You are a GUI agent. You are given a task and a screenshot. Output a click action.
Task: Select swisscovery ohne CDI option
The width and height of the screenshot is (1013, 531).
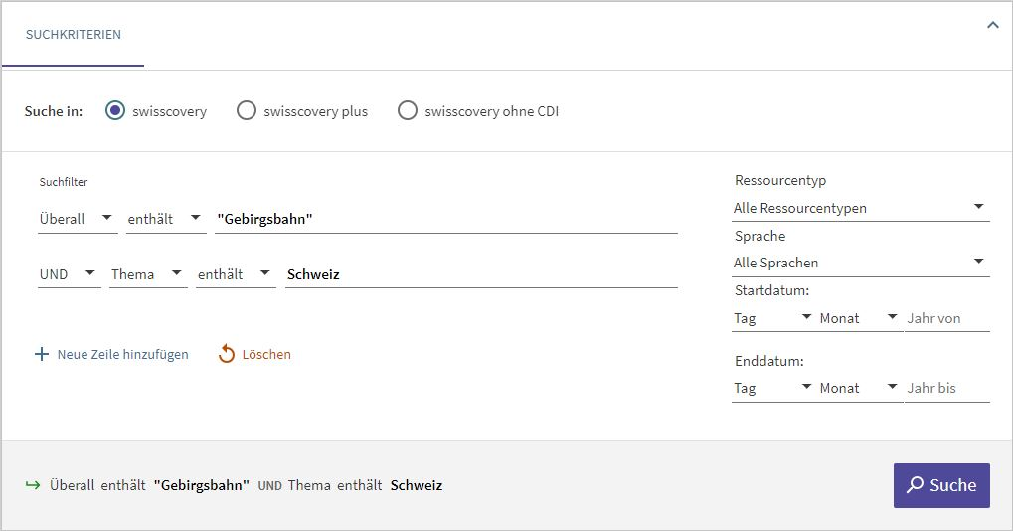coord(408,111)
